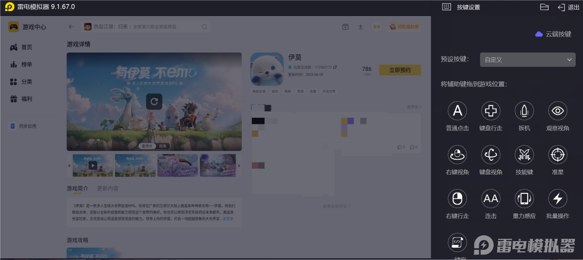Open the 预设按键 preset dropdown
The image size is (583, 260).
pyautogui.click(x=528, y=59)
